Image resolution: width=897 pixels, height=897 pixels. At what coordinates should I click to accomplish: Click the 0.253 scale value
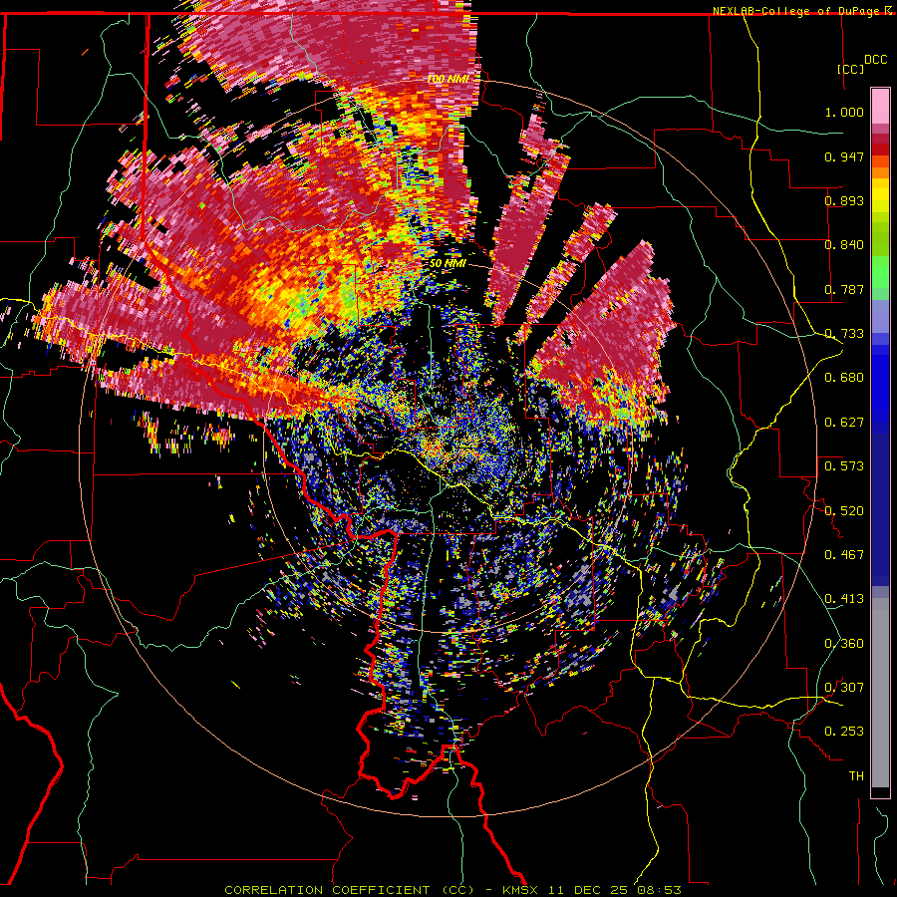[844, 732]
